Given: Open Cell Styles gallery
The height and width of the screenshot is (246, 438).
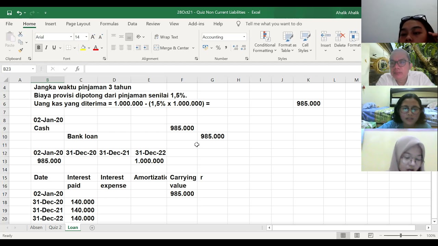Looking at the screenshot, I should [305, 42].
